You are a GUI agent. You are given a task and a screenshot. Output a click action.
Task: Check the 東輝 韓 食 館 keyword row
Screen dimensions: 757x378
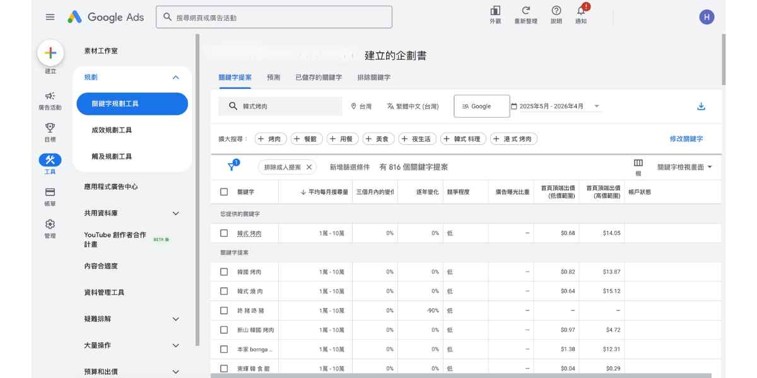[224, 369]
